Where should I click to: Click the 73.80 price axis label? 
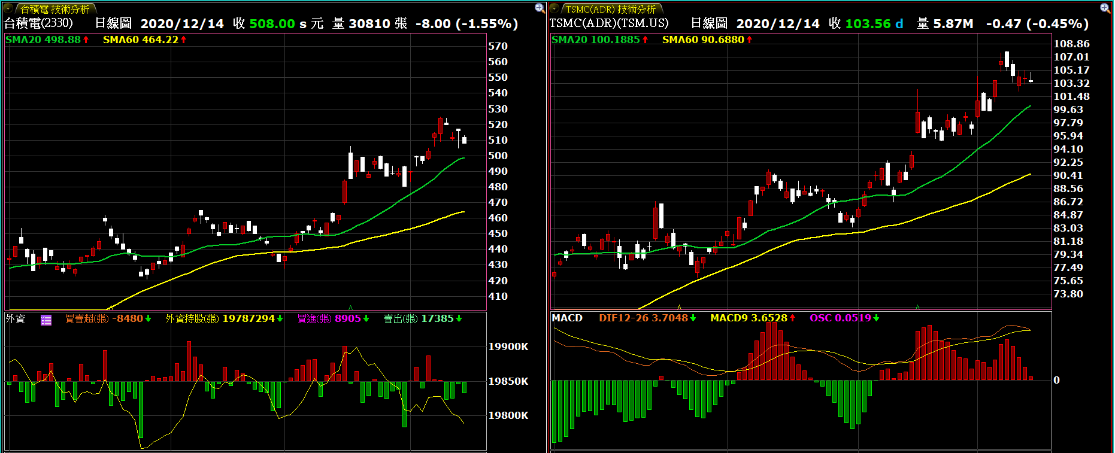pos(1068,294)
